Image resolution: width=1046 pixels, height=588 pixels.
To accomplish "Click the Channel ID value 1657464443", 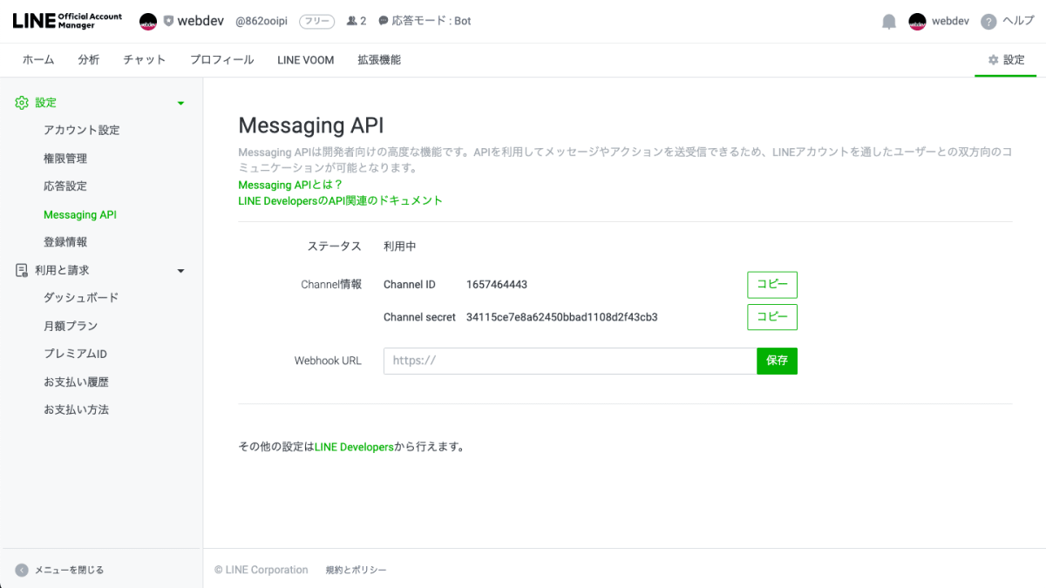I will tap(497, 285).
